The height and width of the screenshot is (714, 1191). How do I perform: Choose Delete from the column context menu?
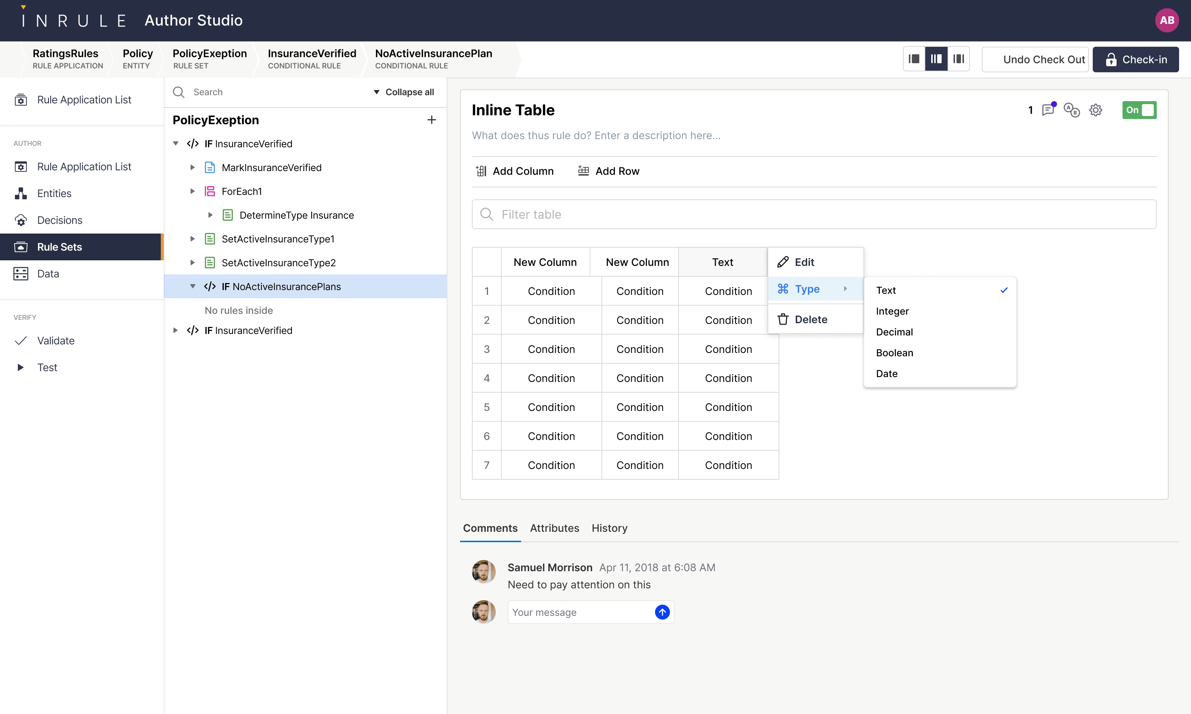(815, 319)
